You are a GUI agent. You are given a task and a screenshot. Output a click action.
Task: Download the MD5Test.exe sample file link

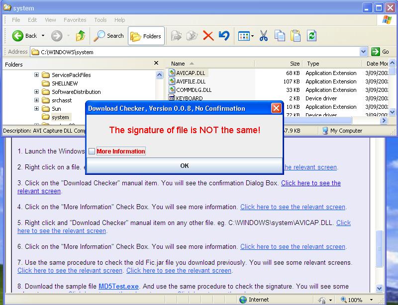click(118, 287)
